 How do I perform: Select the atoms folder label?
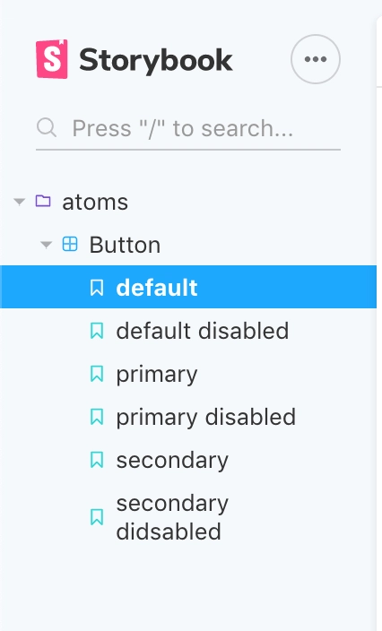95,202
